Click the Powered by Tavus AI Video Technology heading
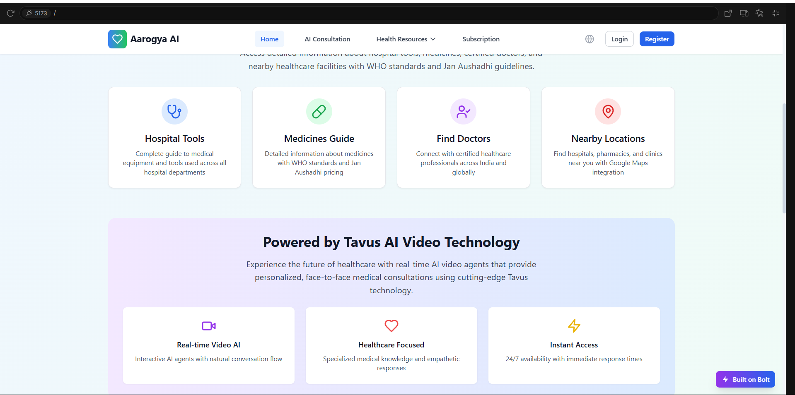The height and width of the screenshot is (395, 795). click(391, 242)
